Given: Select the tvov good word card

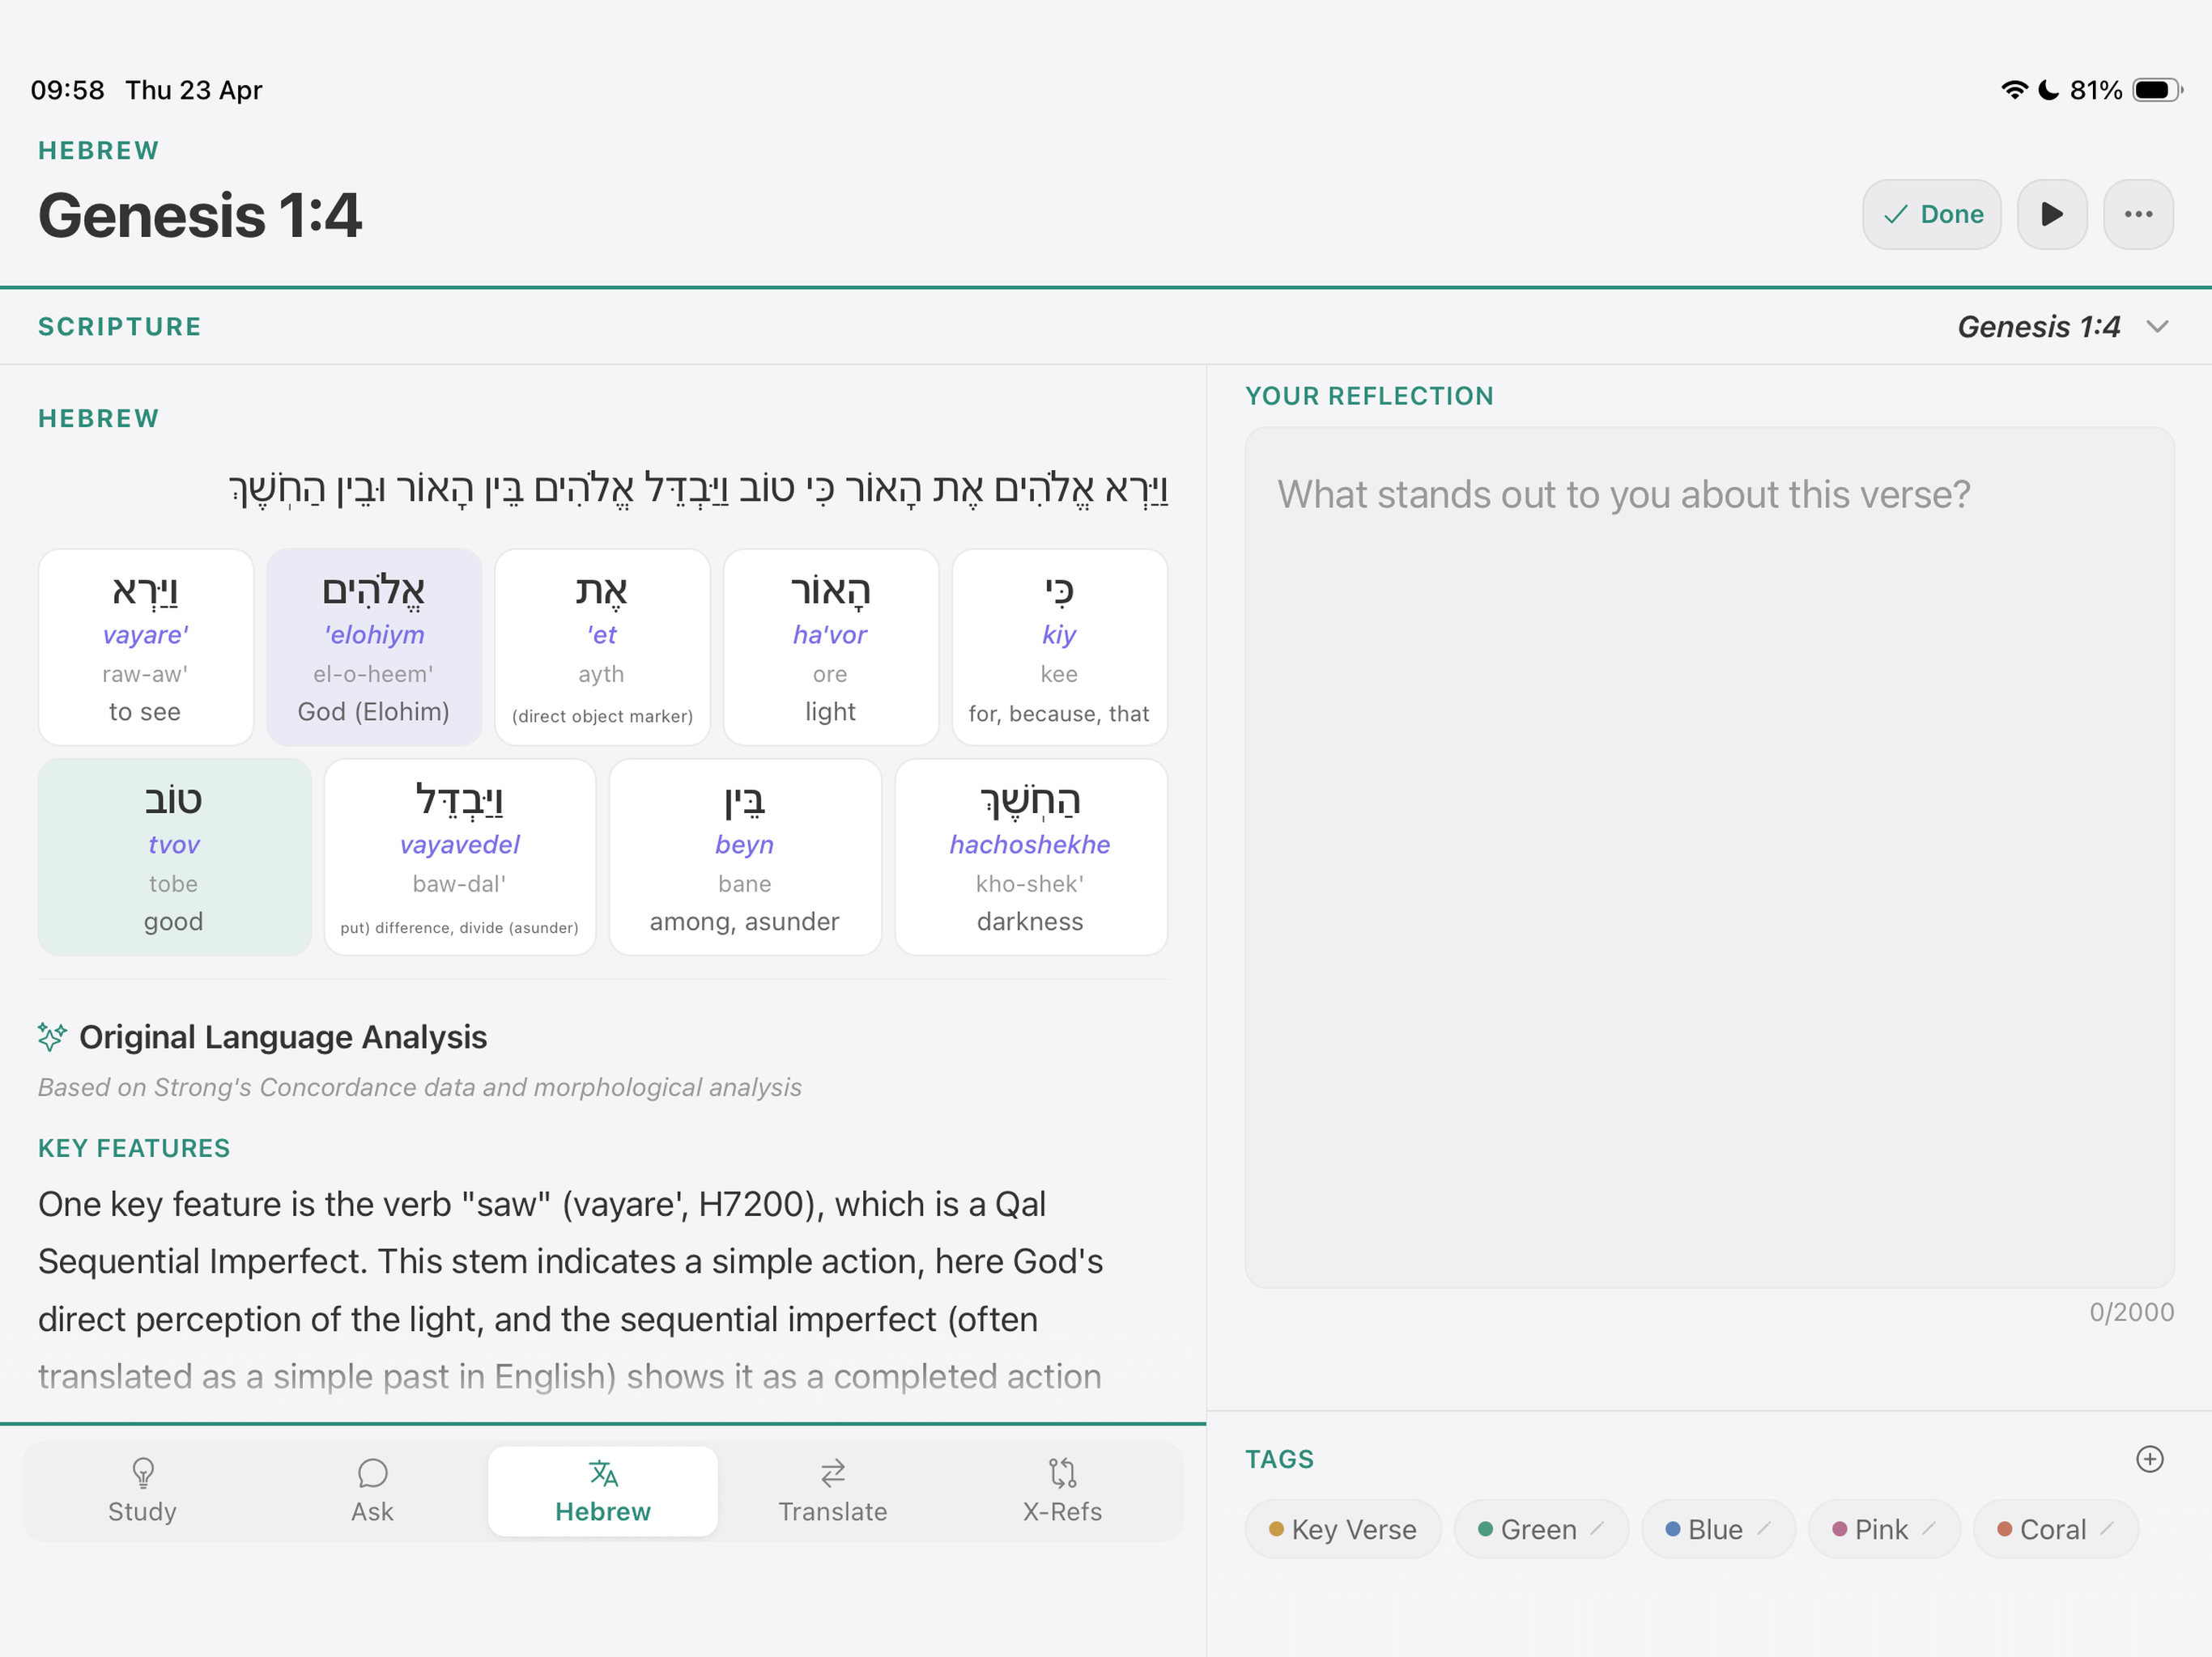Looking at the screenshot, I should pyautogui.click(x=174, y=858).
